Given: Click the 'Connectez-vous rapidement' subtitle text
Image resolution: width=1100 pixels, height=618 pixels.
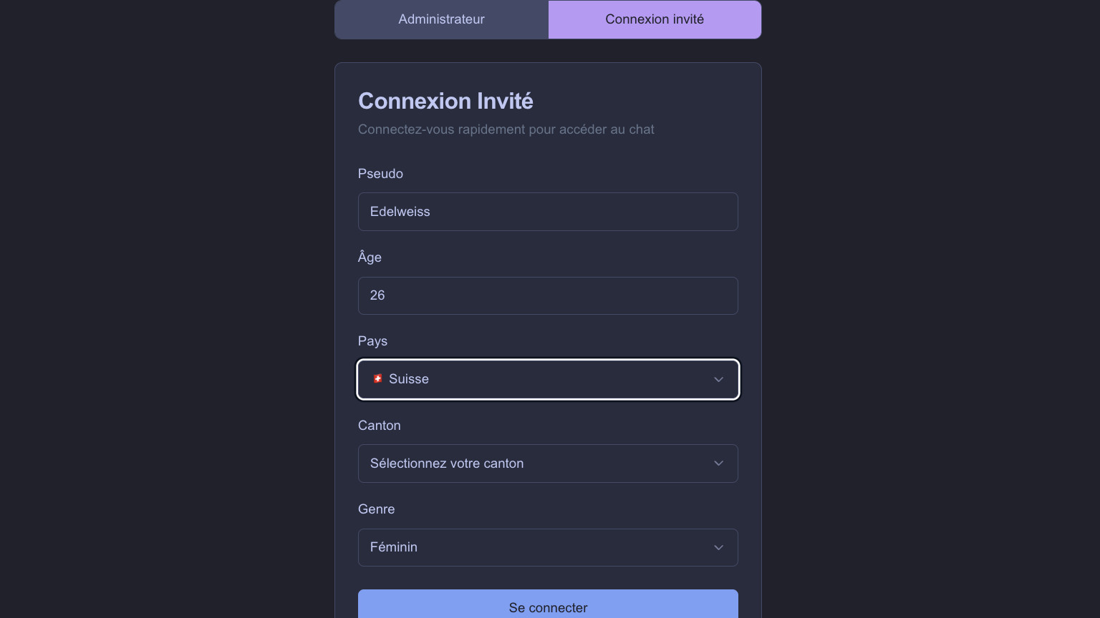Looking at the screenshot, I should click(506, 129).
